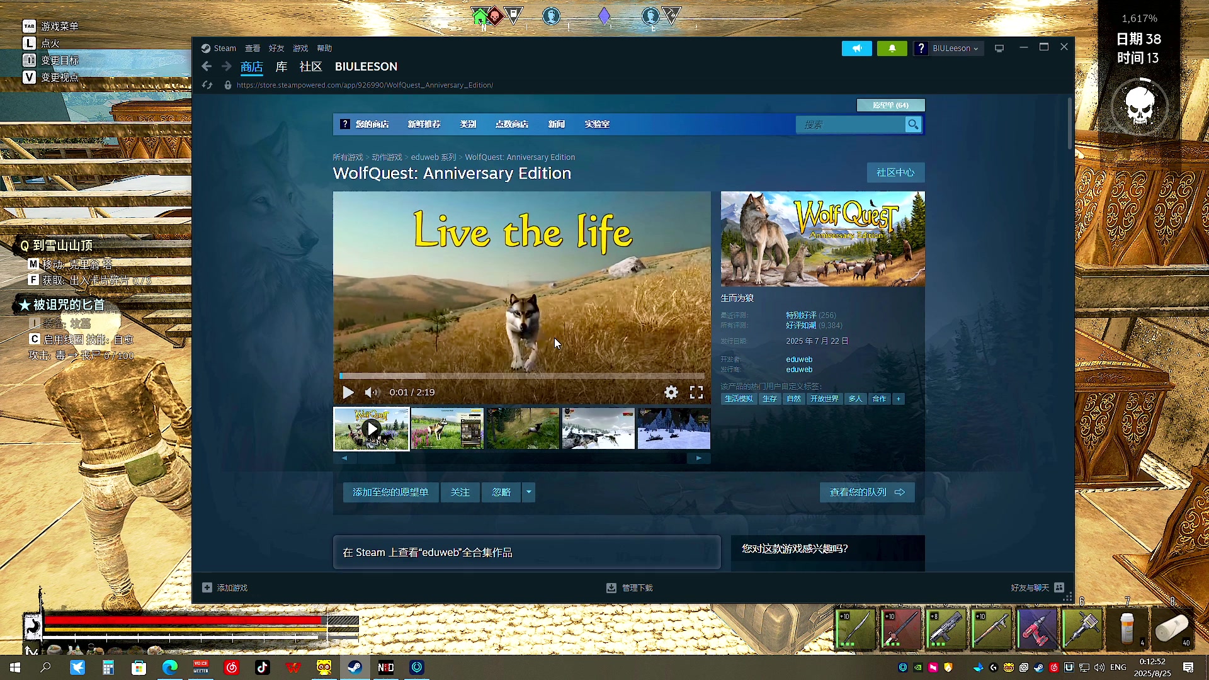Open the 所有游戏 breadcrumb link
1209x680 pixels.
348,157
